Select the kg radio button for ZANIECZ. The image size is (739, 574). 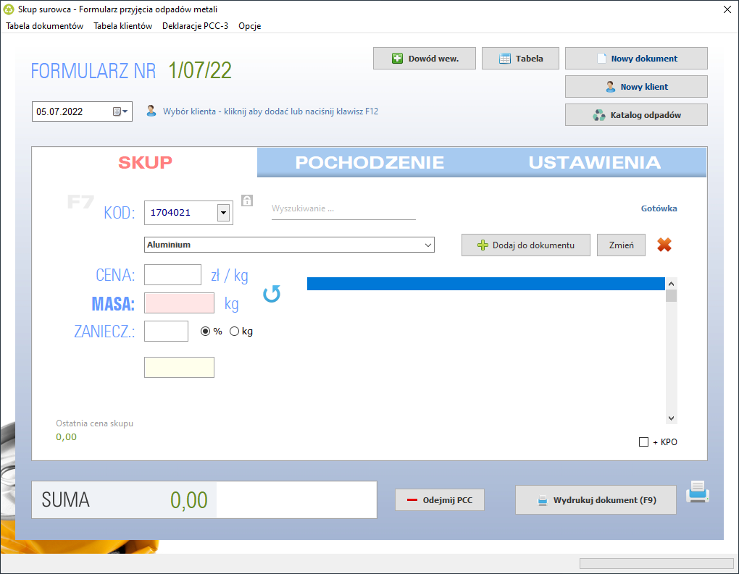click(x=234, y=332)
